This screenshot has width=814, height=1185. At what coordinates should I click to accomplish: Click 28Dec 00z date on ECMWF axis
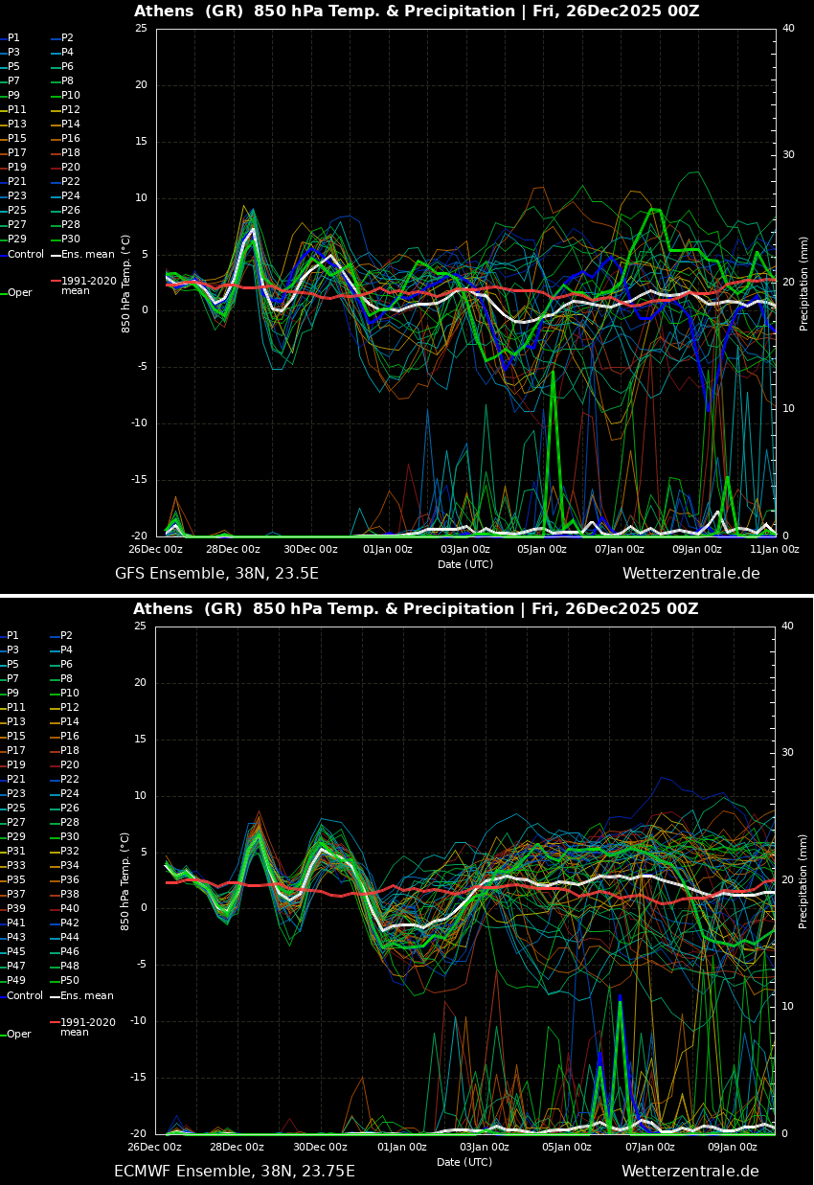pos(237,1148)
